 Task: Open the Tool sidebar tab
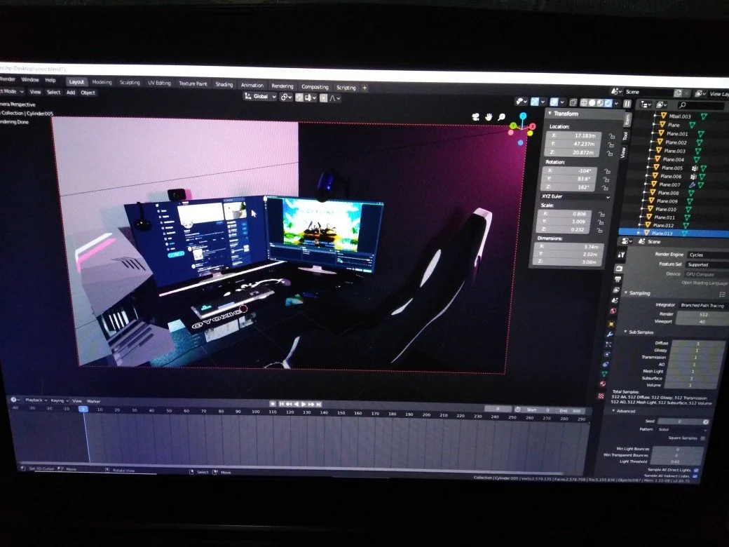point(625,135)
